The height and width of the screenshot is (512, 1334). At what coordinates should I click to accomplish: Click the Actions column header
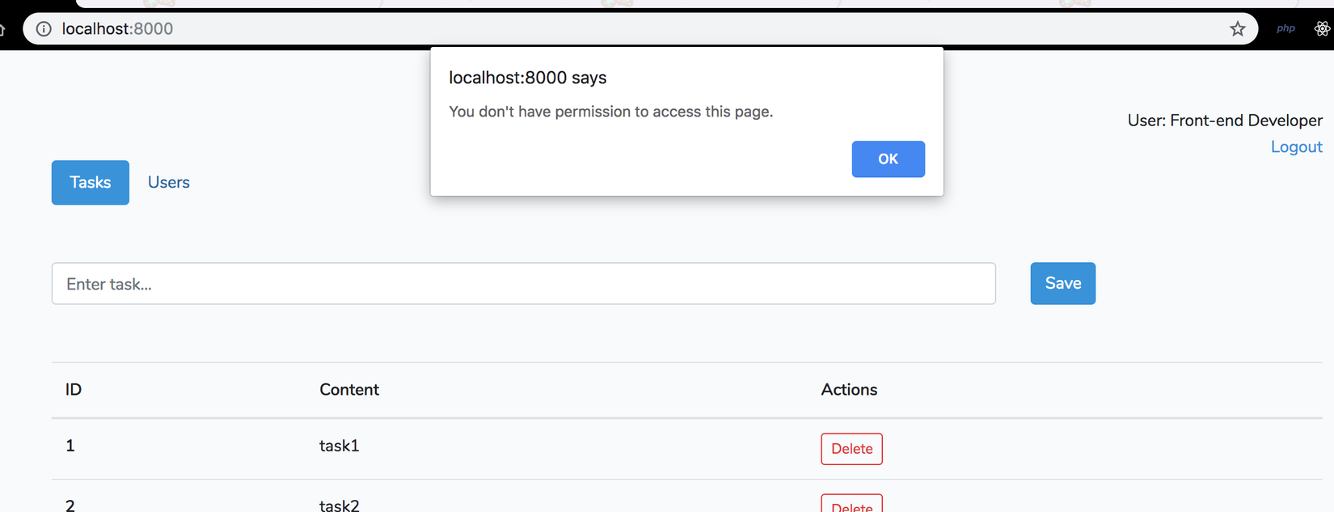coord(849,390)
